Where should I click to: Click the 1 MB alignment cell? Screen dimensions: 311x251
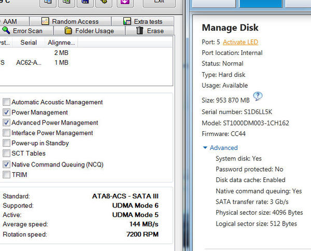point(61,63)
